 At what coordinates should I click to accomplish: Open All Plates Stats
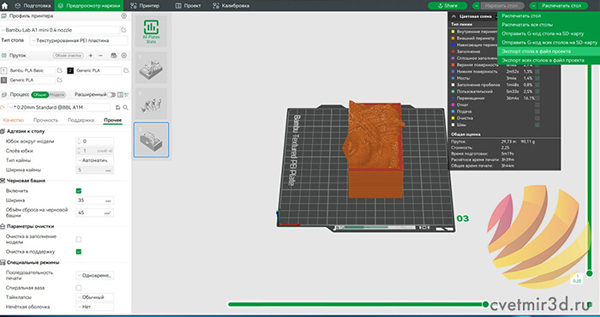point(151,31)
